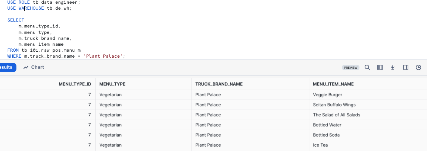Open the results search icon
The image size is (427, 151).
pos(367,67)
